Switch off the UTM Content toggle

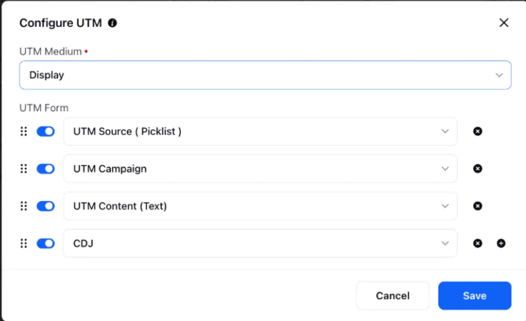pyautogui.click(x=45, y=206)
